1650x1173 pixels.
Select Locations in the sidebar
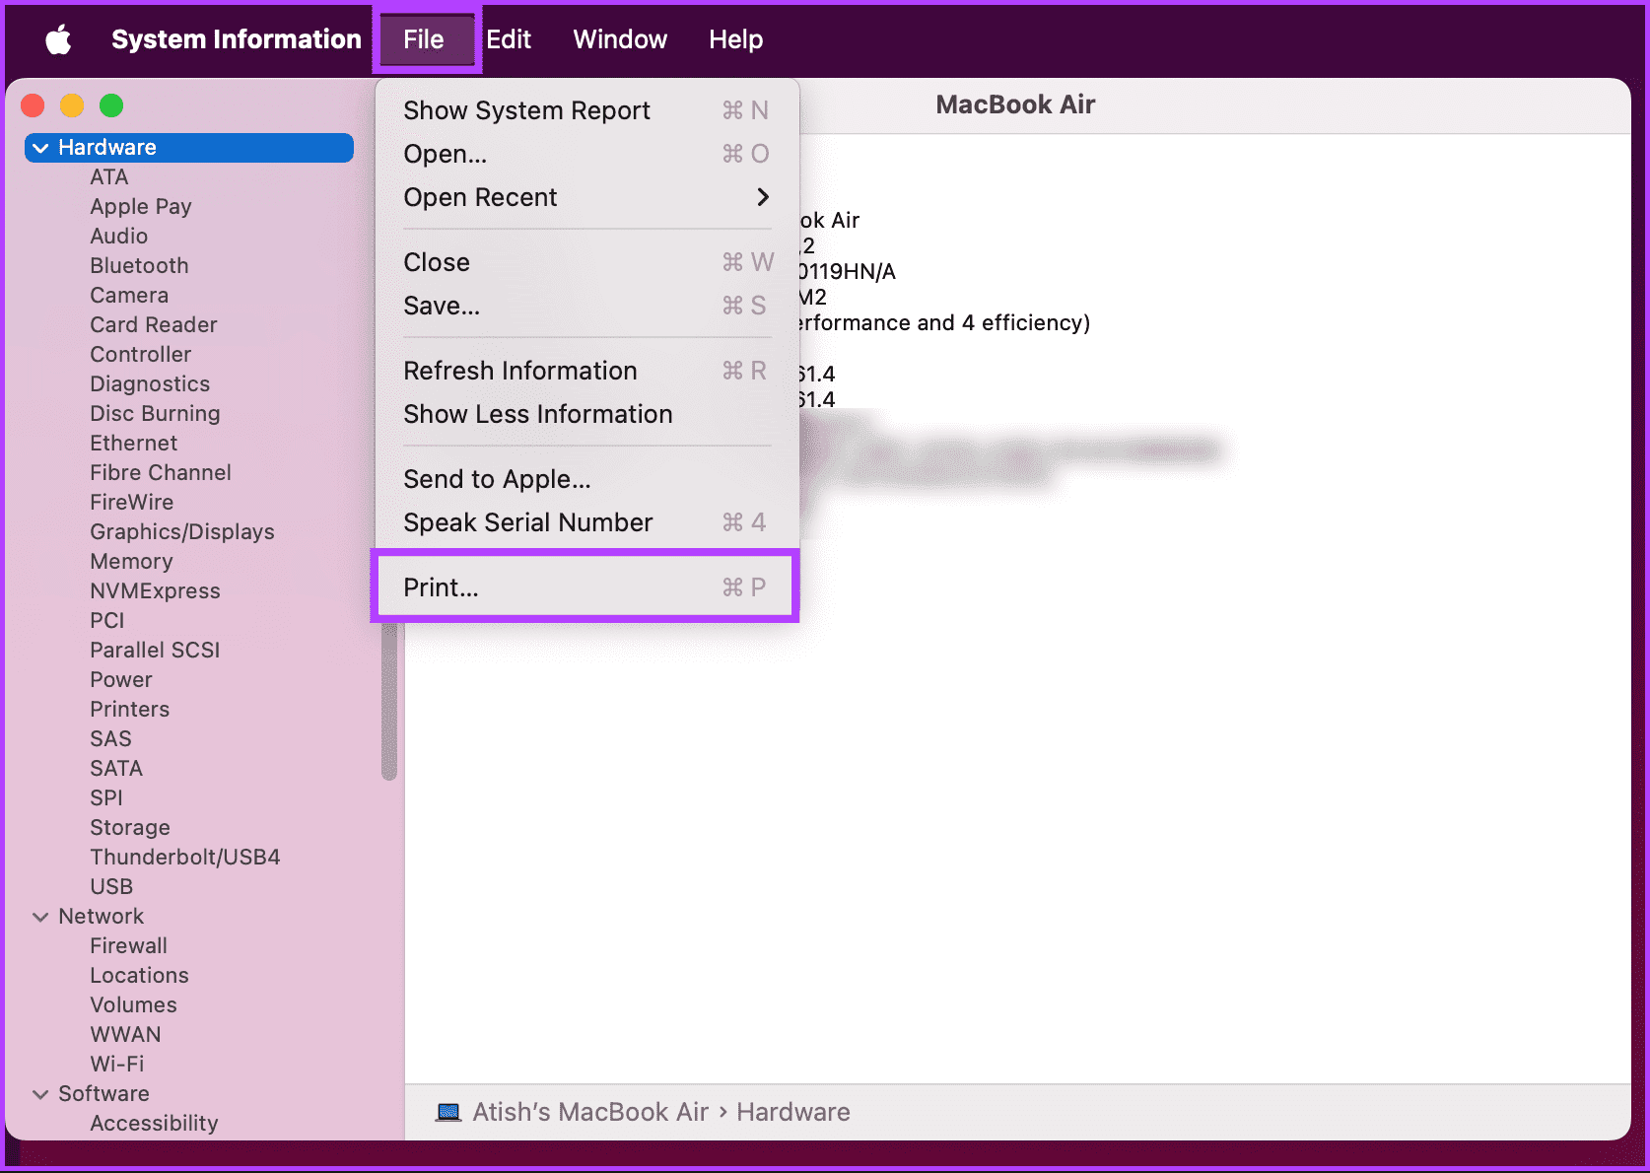click(x=139, y=976)
